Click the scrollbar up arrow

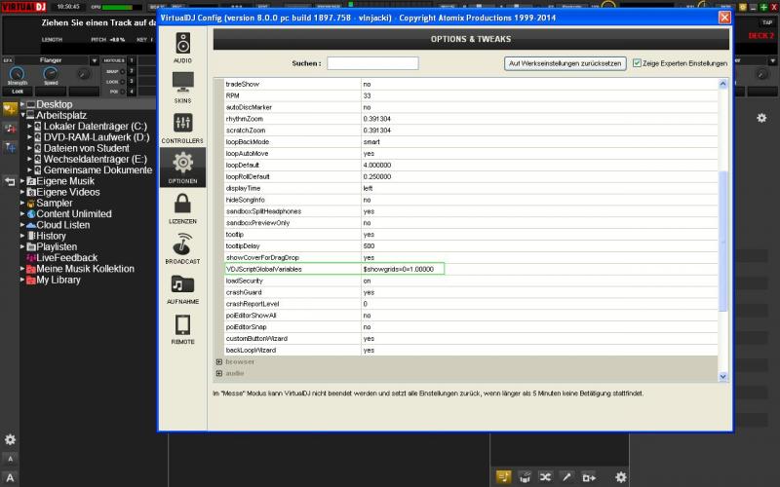[x=722, y=84]
